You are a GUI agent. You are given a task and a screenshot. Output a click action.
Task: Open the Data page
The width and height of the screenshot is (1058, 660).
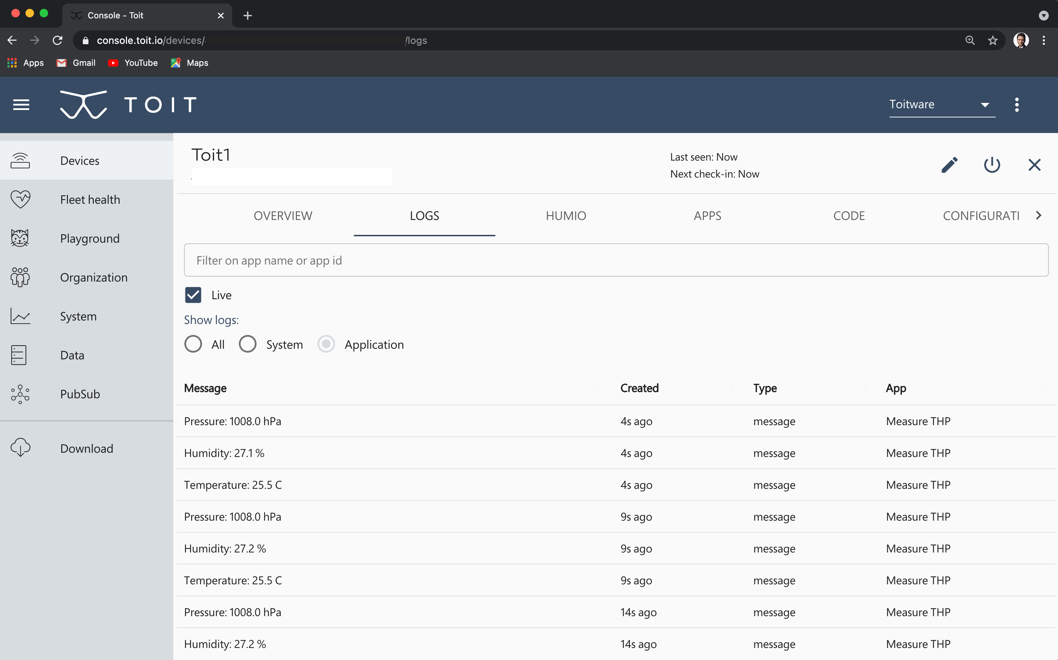point(86,355)
